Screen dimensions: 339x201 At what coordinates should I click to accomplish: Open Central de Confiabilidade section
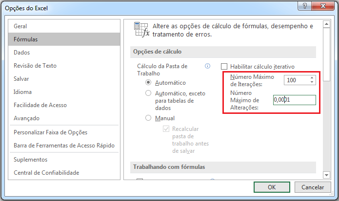46,172
